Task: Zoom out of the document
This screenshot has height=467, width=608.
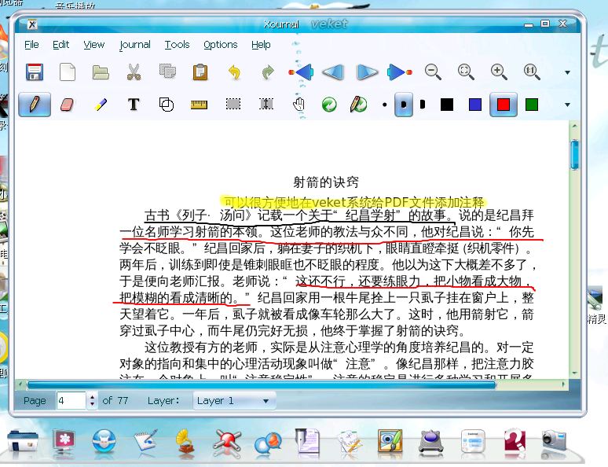Action: pos(433,72)
